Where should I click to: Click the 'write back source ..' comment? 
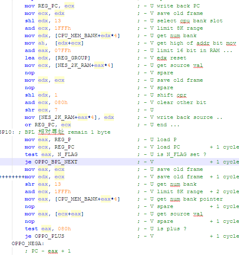pyautogui.click(x=190, y=118)
